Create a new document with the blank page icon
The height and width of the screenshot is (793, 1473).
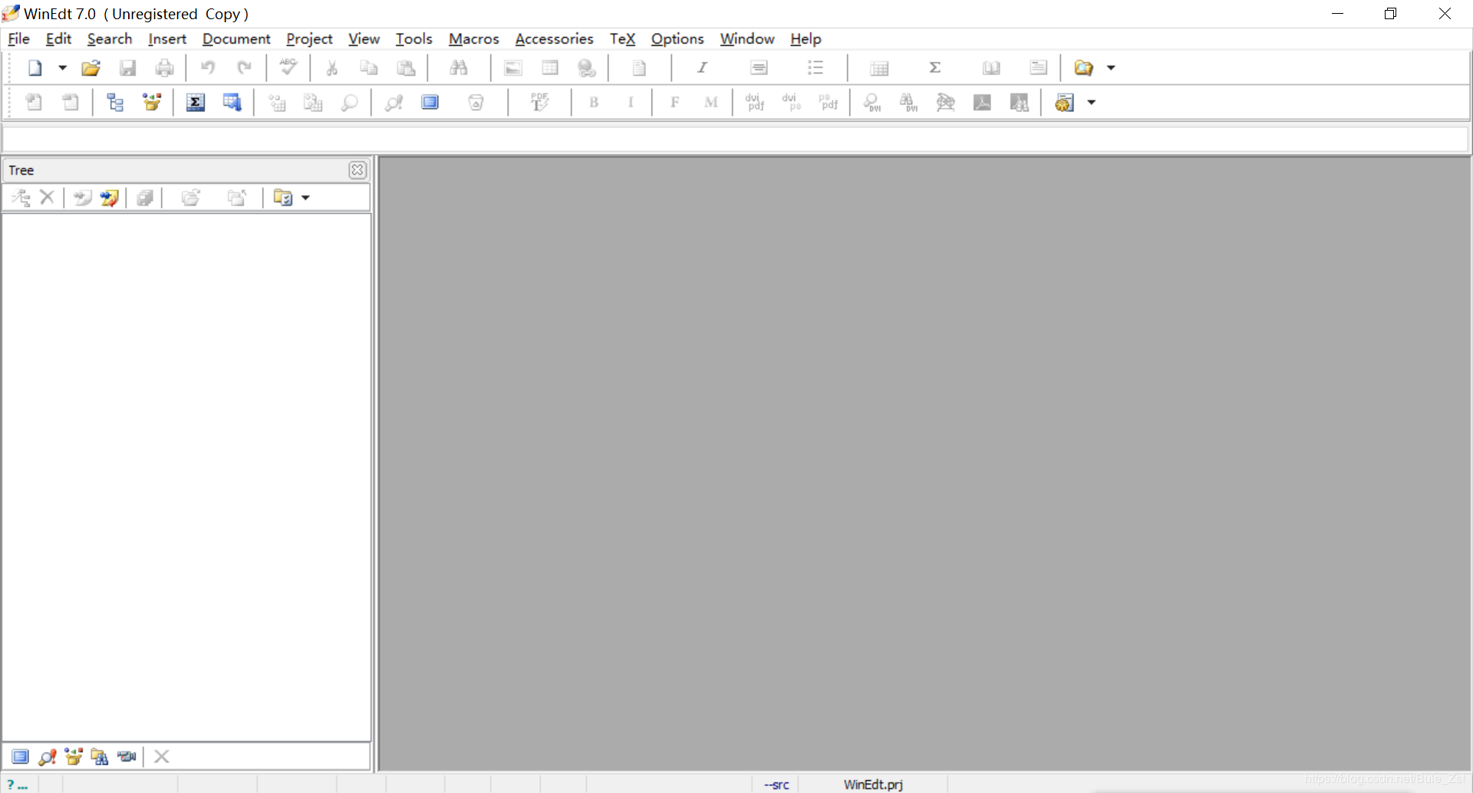click(35, 68)
